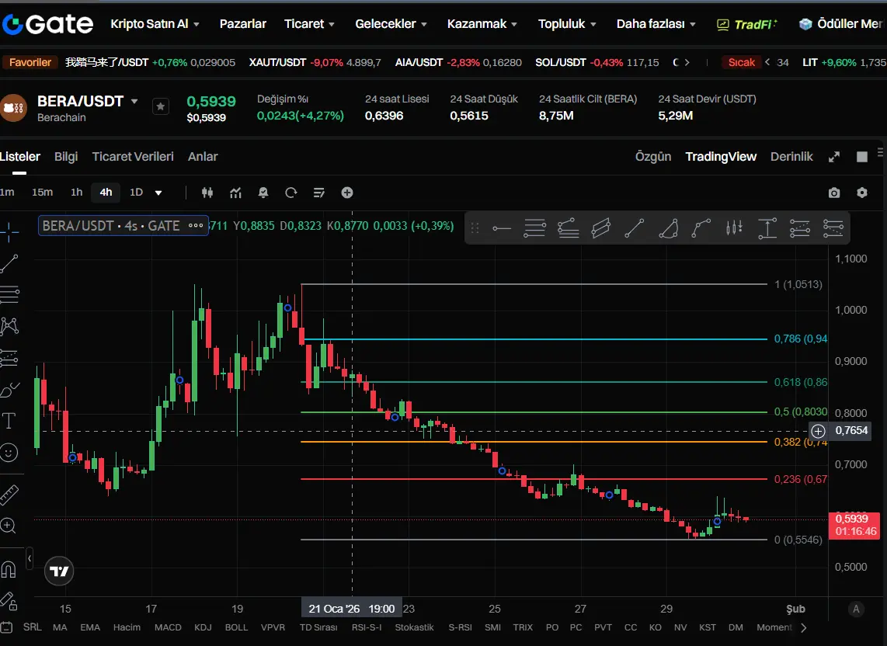Click the TradFi link in header
The width and height of the screenshot is (887, 646).
746,24
